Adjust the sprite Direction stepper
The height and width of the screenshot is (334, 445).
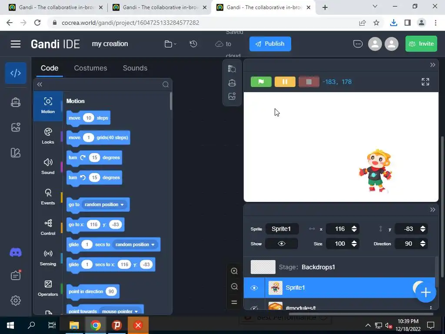pos(422,244)
